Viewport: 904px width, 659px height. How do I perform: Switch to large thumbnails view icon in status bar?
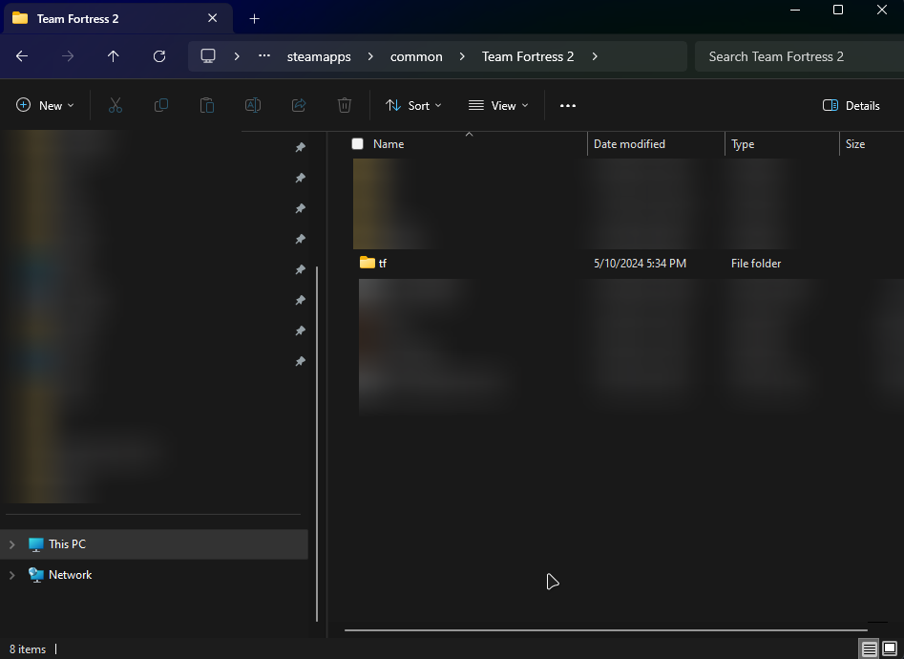(891, 648)
